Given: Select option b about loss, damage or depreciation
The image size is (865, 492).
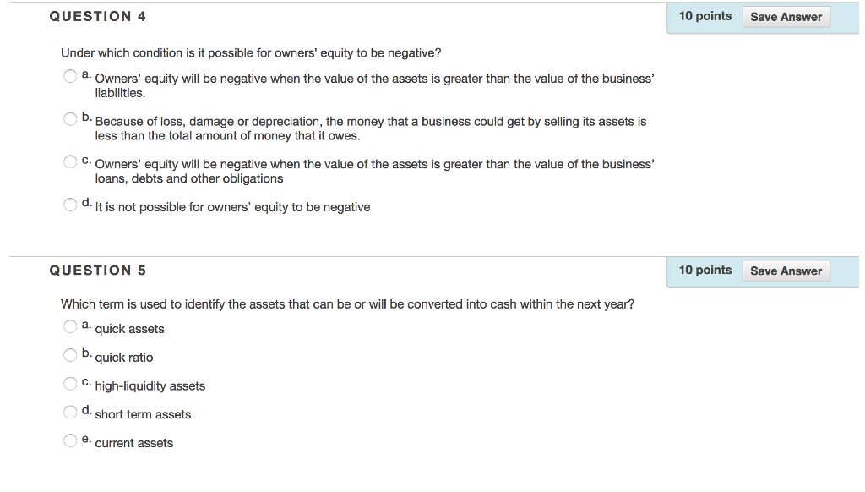Looking at the screenshot, I should tap(70, 118).
